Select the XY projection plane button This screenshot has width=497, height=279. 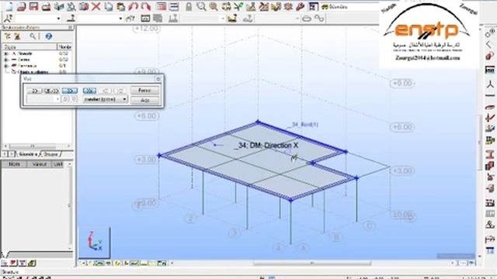coord(89,91)
